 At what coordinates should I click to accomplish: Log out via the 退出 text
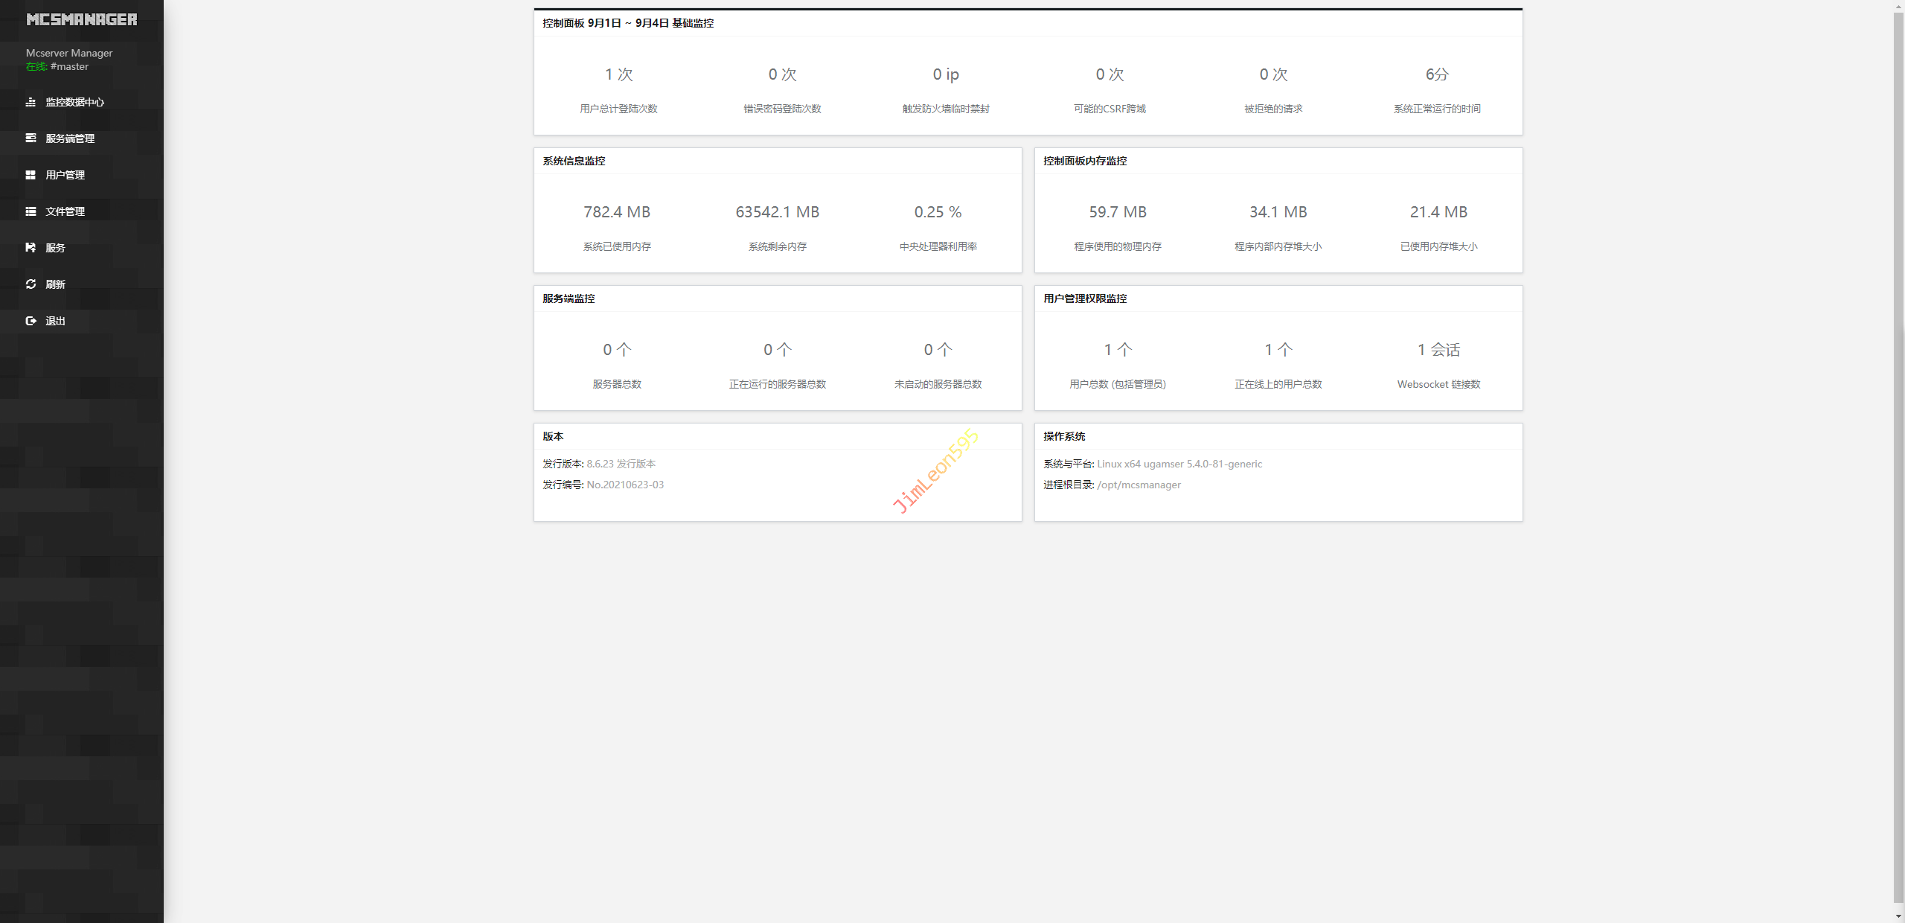point(56,321)
